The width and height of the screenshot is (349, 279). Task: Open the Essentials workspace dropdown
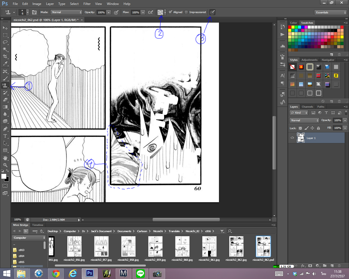click(330, 13)
